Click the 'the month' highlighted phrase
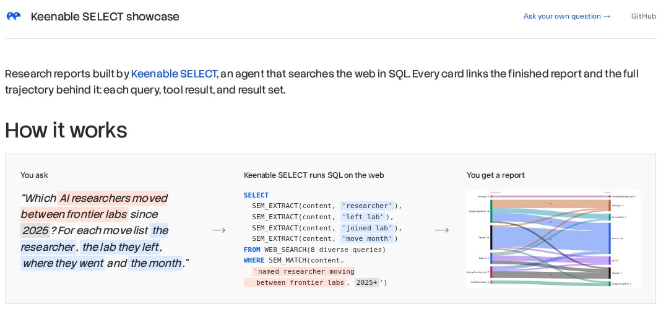The height and width of the screenshot is (322, 666). click(155, 263)
